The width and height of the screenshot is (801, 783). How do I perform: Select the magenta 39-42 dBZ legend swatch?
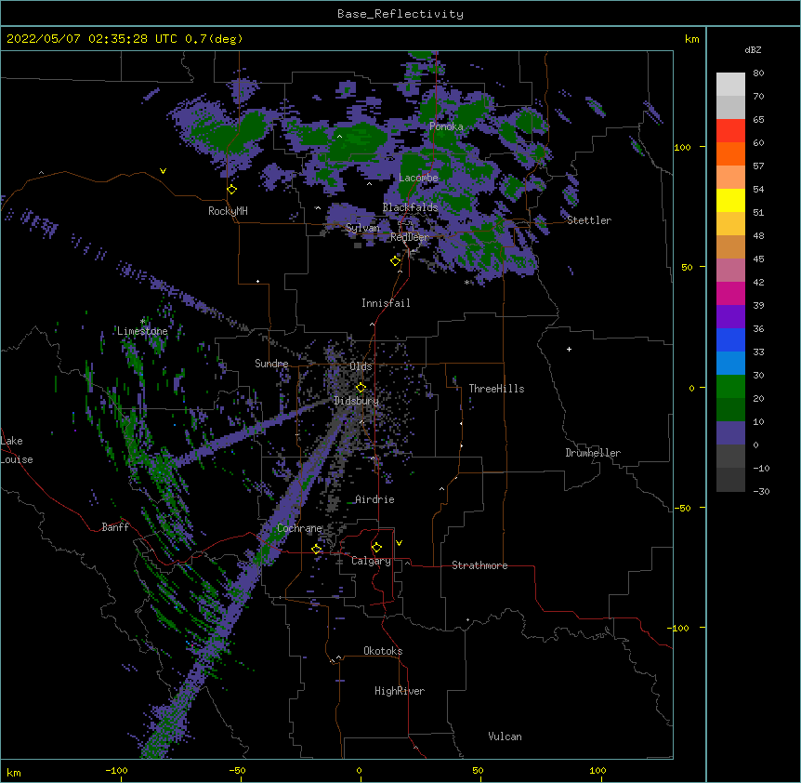pyautogui.click(x=730, y=294)
